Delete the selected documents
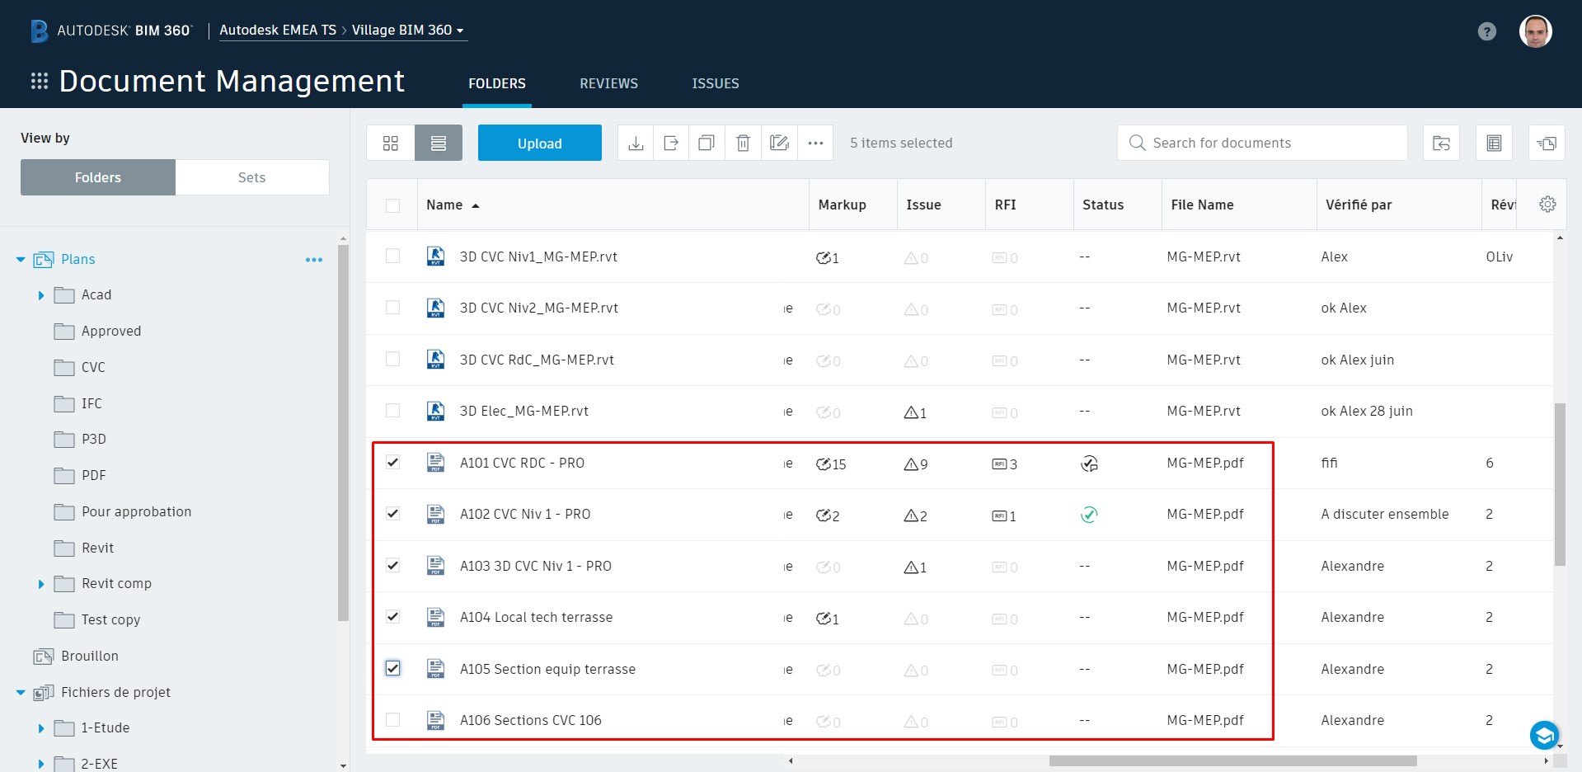This screenshot has height=772, width=1582. pos(743,143)
